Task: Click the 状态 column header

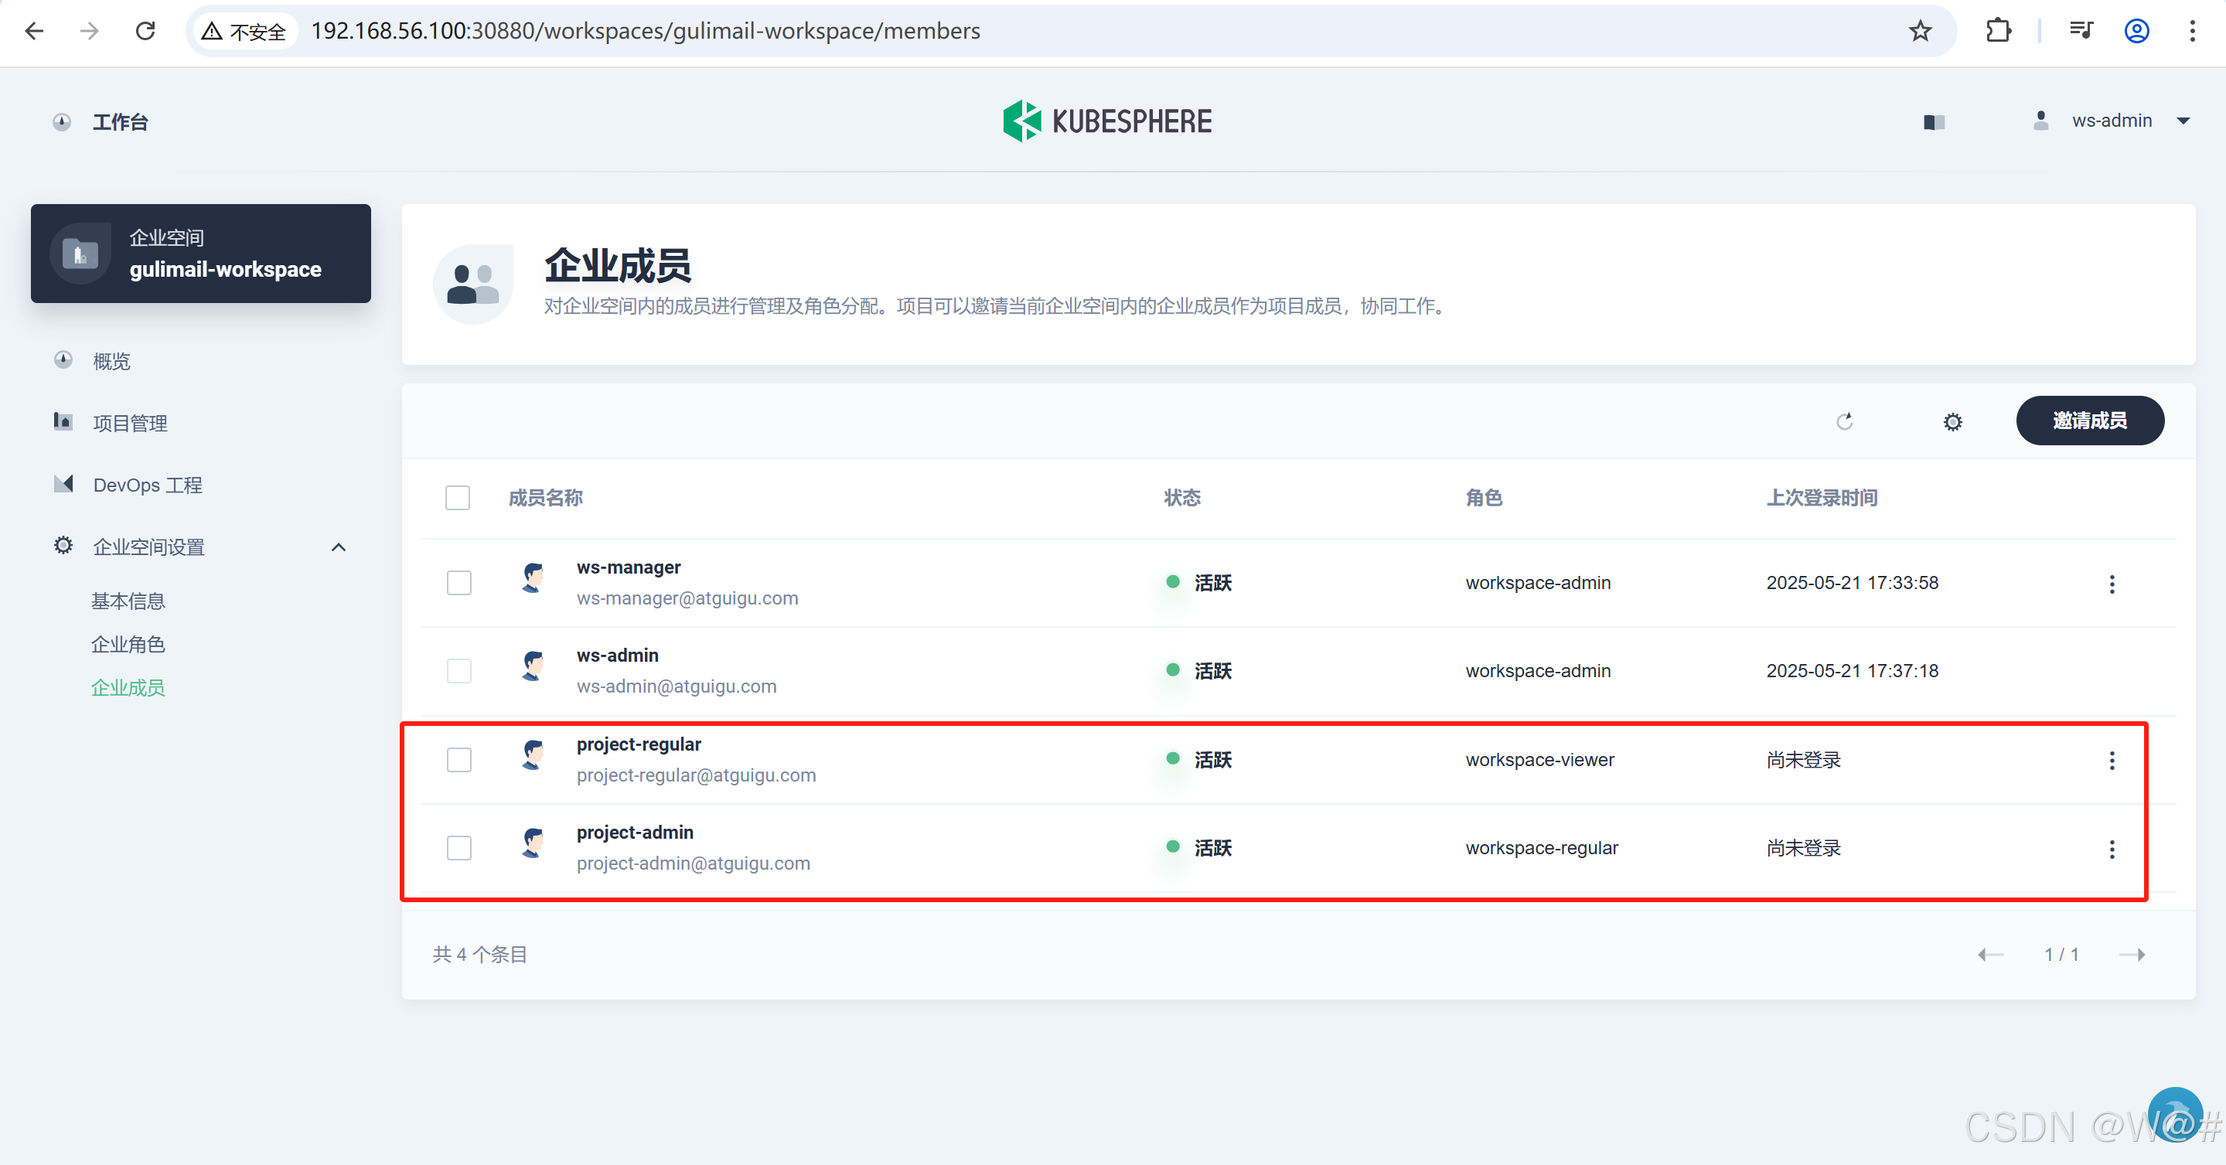Action: pos(1182,498)
